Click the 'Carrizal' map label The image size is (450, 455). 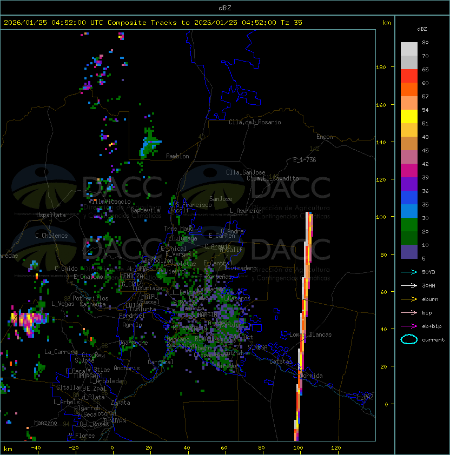point(161,362)
